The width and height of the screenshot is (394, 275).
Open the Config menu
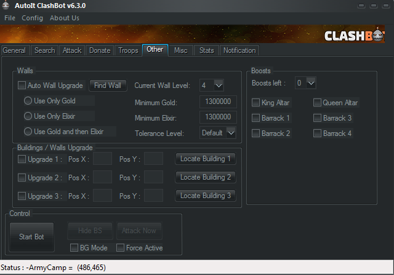point(32,18)
